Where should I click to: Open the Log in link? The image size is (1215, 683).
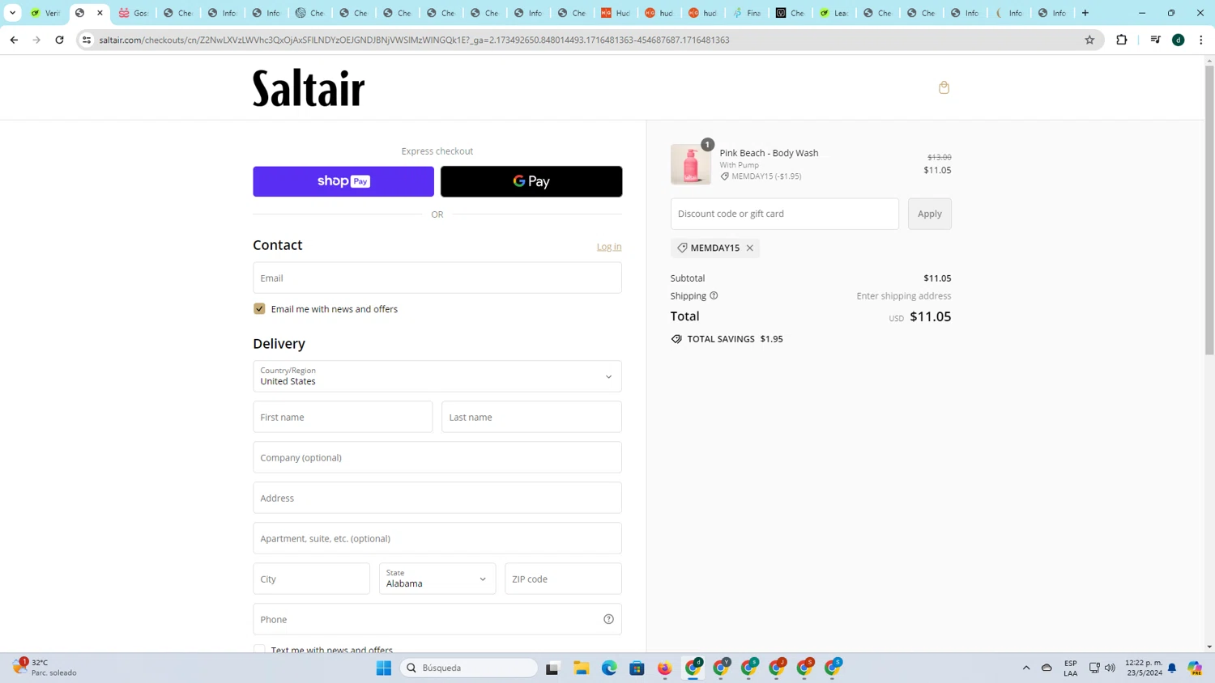pos(609,247)
